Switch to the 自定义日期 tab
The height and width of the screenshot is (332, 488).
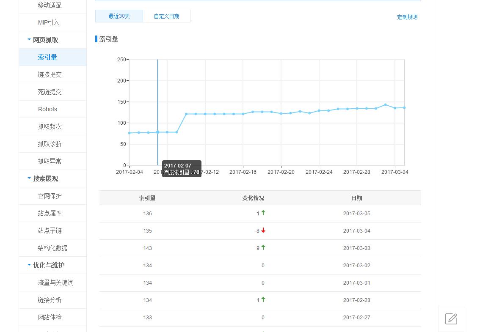coord(166,16)
